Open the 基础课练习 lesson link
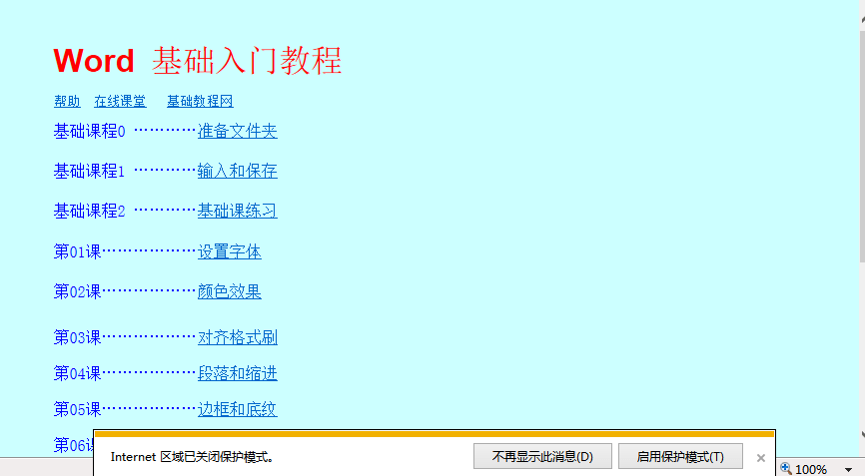 (x=237, y=211)
